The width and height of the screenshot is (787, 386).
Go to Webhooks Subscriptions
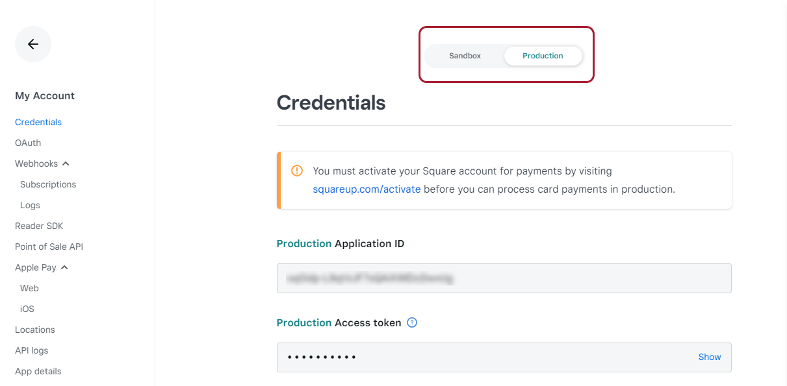click(x=48, y=184)
